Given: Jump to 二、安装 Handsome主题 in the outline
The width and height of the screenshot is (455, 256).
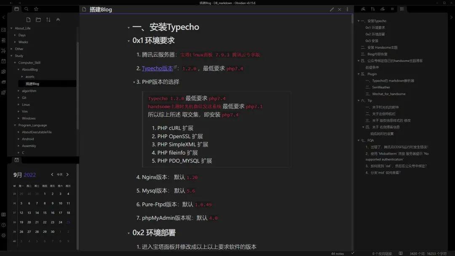Looking at the screenshot, I should (379, 48).
